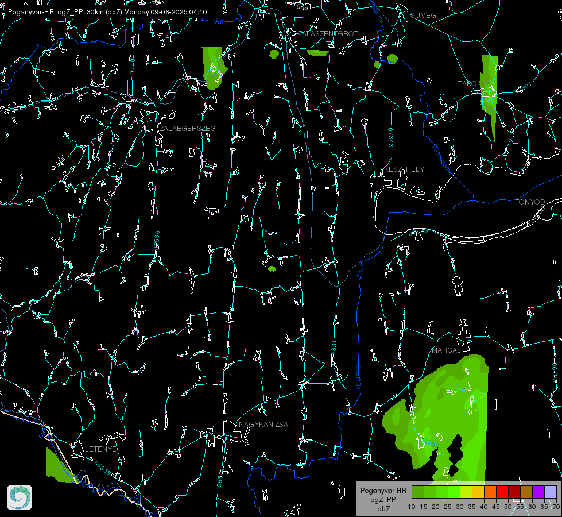Pick the dark green 10-15 dBZ legend swatch

click(x=418, y=492)
